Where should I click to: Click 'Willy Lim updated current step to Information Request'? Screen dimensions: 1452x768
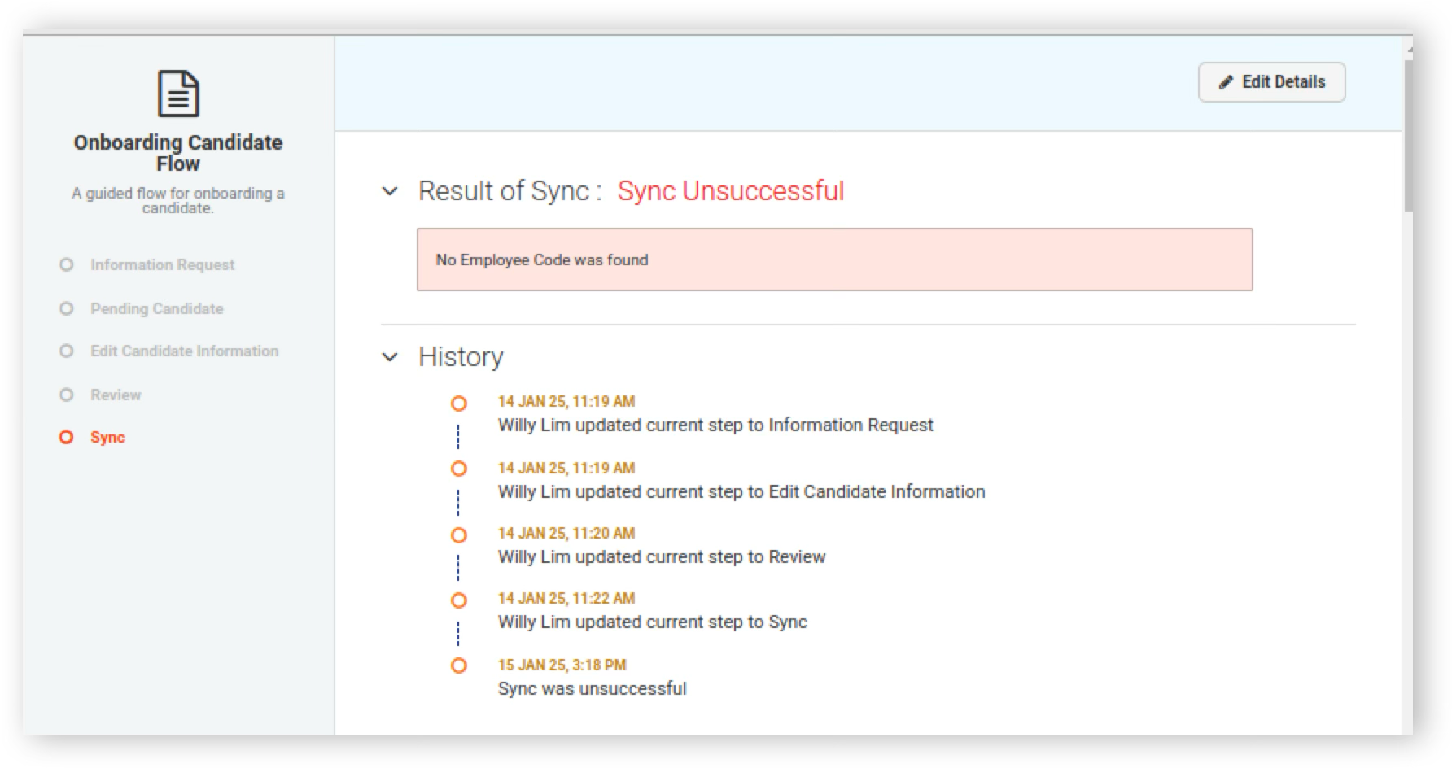coord(715,425)
